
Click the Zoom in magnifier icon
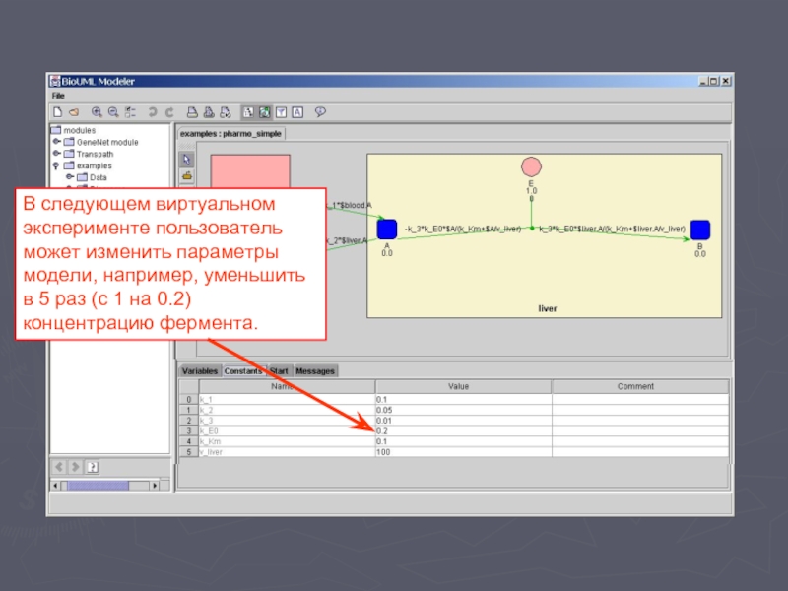pyautogui.click(x=98, y=112)
